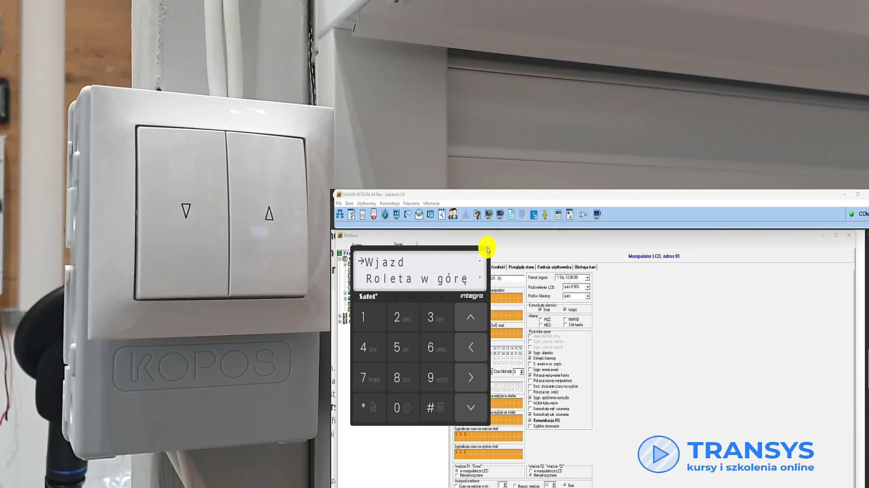Viewport: 869px width, 488px height.
Task: Open the system structure toolbar icon
Action: tap(340, 214)
